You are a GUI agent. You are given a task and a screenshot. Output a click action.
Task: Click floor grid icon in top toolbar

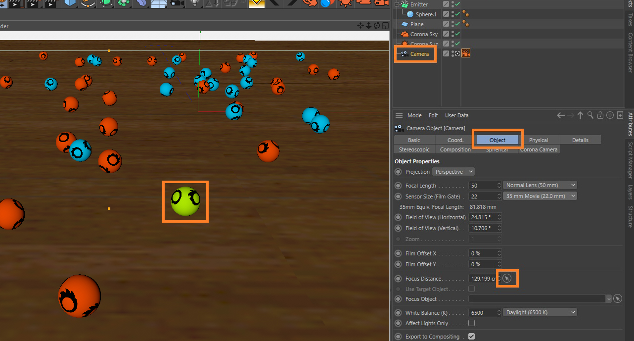159,4
